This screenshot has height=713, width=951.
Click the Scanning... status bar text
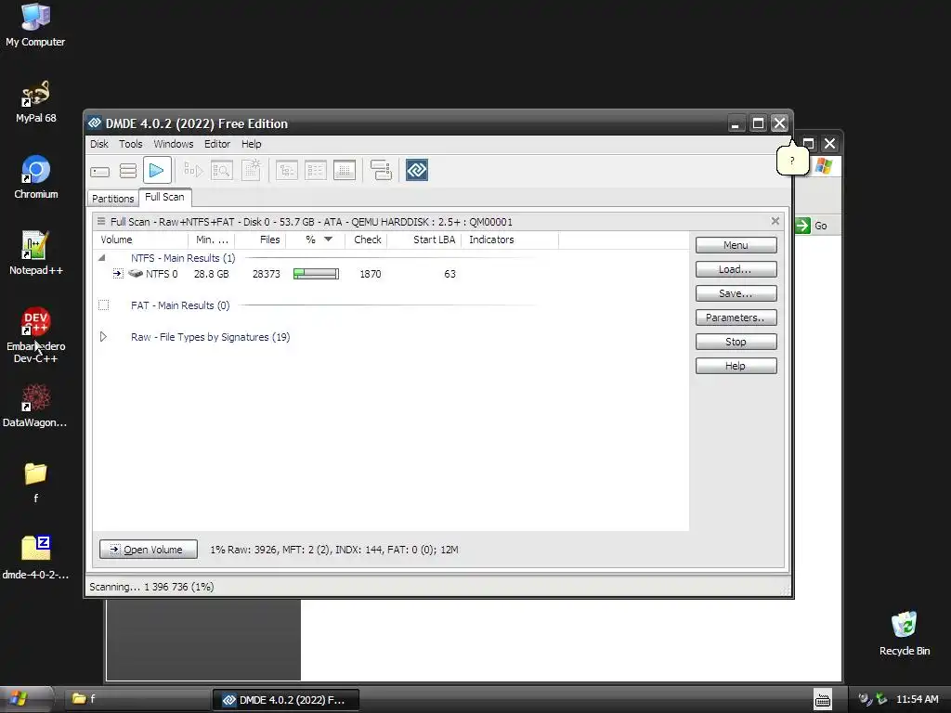(151, 587)
